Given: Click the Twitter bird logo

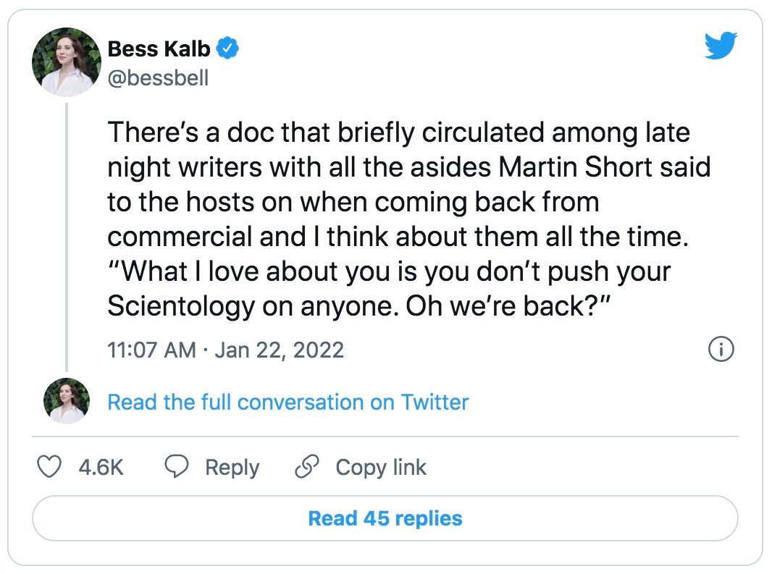Looking at the screenshot, I should point(721,47).
